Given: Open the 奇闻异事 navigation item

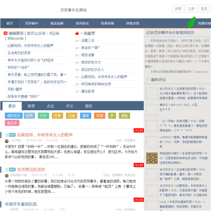Looking at the screenshot, I should point(107,23).
